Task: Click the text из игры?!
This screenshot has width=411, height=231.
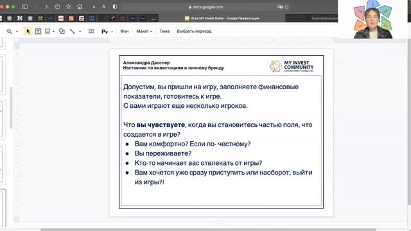Action: pyautogui.click(x=149, y=182)
